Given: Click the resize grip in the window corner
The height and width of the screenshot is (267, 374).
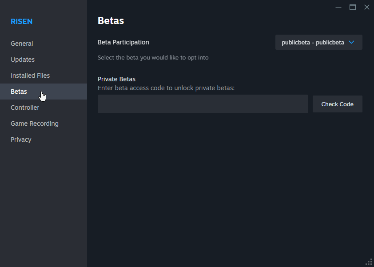Looking at the screenshot, I should 369,262.
